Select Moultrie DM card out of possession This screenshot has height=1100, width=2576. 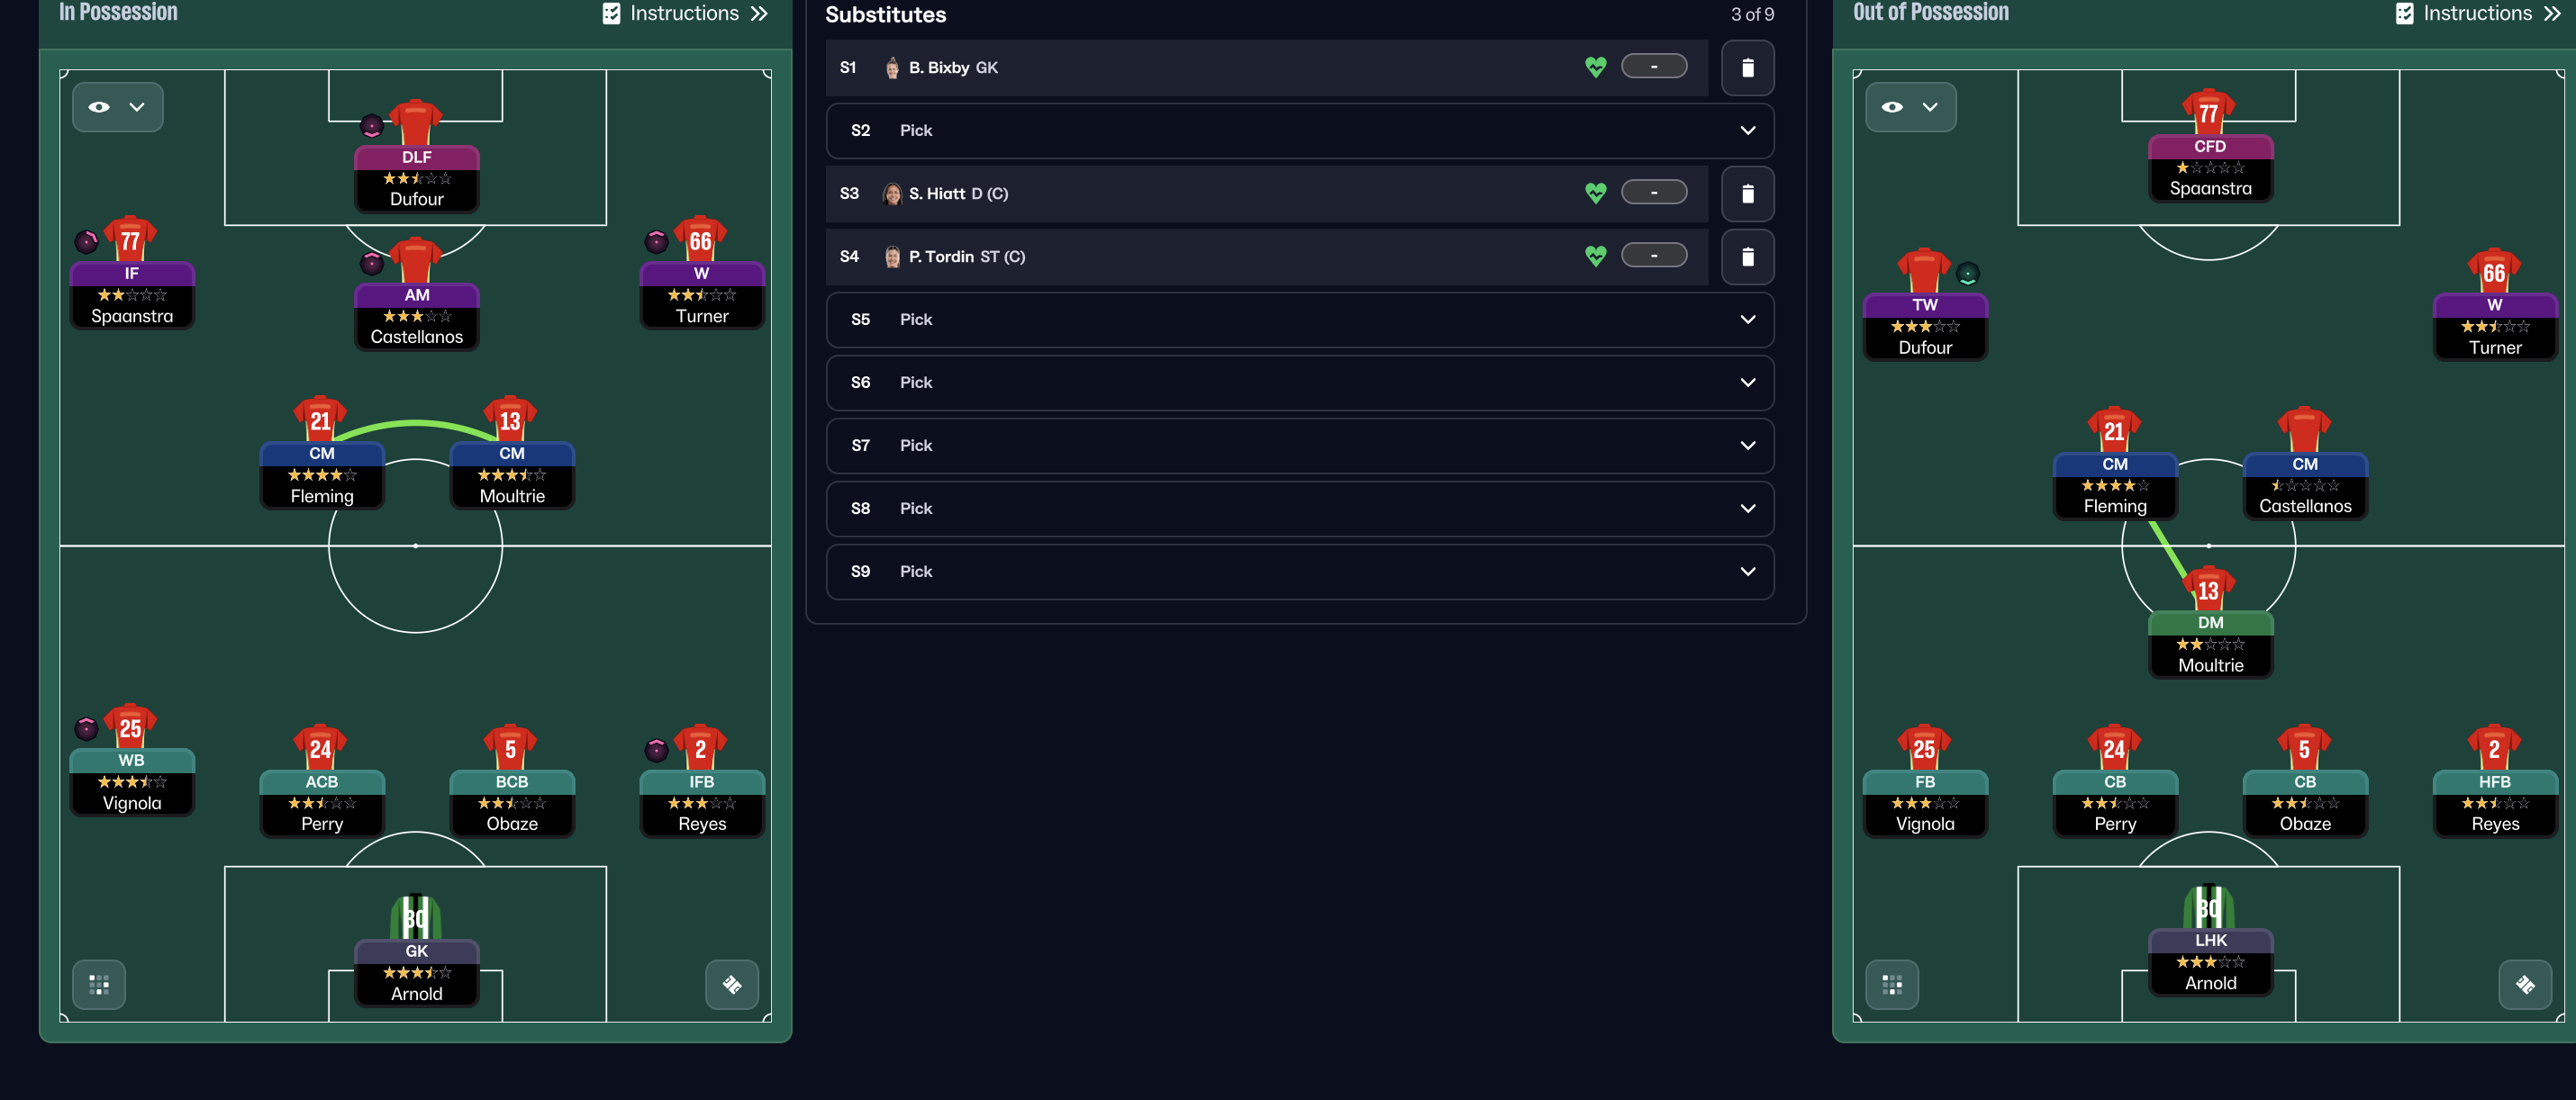click(2210, 645)
